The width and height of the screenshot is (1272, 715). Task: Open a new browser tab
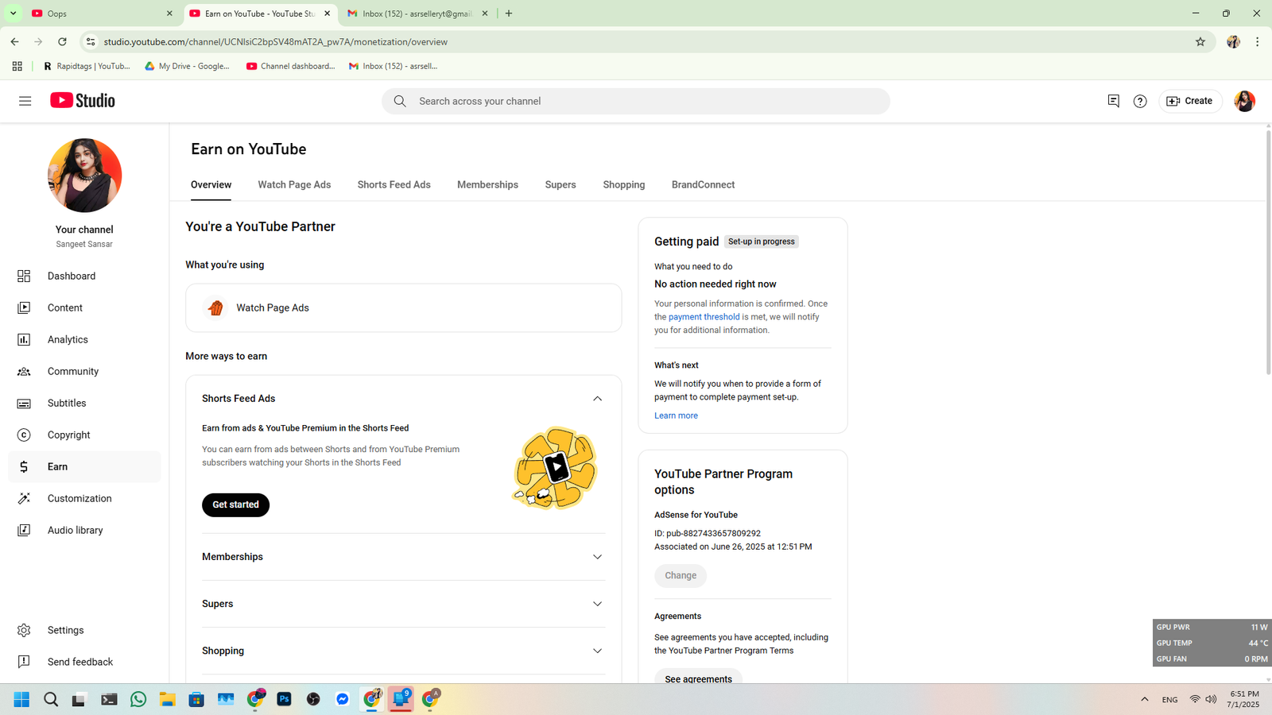pyautogui.click(x=509, y=14)
